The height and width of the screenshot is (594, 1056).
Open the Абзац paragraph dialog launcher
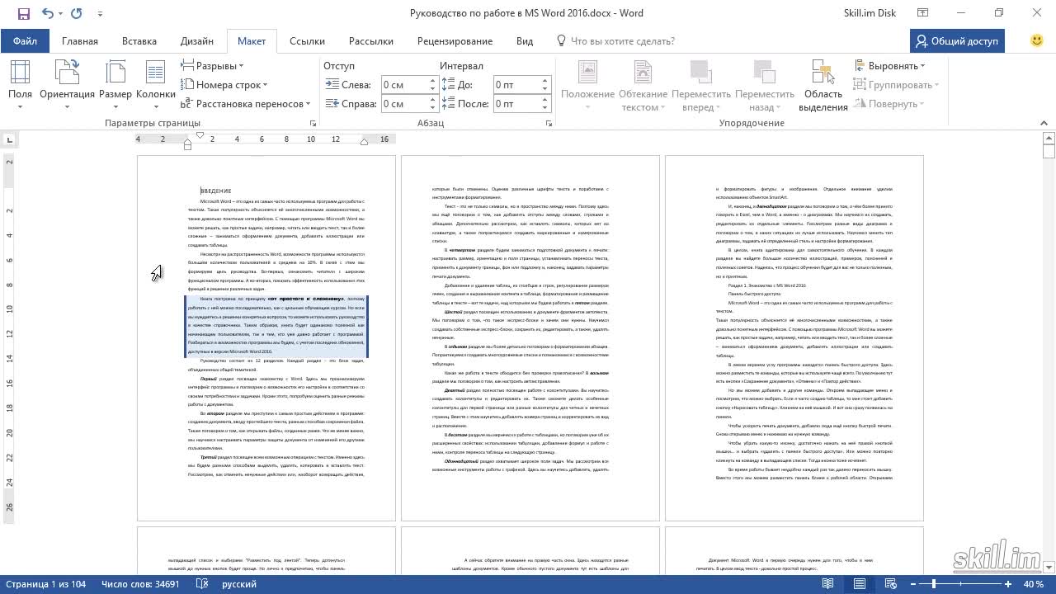[x=549, y=123]
